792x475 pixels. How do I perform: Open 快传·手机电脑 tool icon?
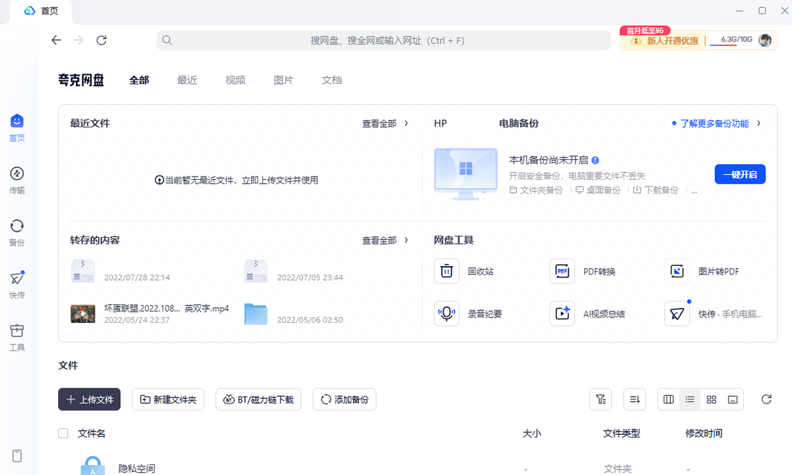(x=677, y=314)
